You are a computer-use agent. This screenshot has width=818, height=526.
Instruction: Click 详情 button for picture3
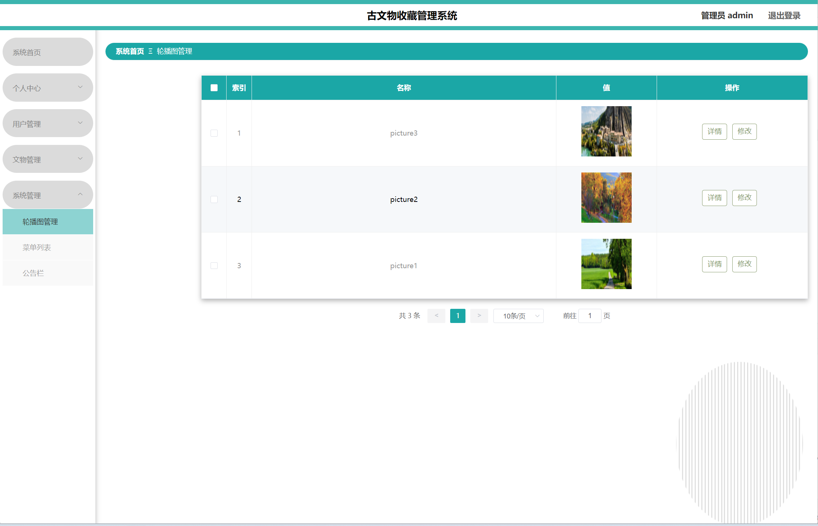[x=714, y=131]
